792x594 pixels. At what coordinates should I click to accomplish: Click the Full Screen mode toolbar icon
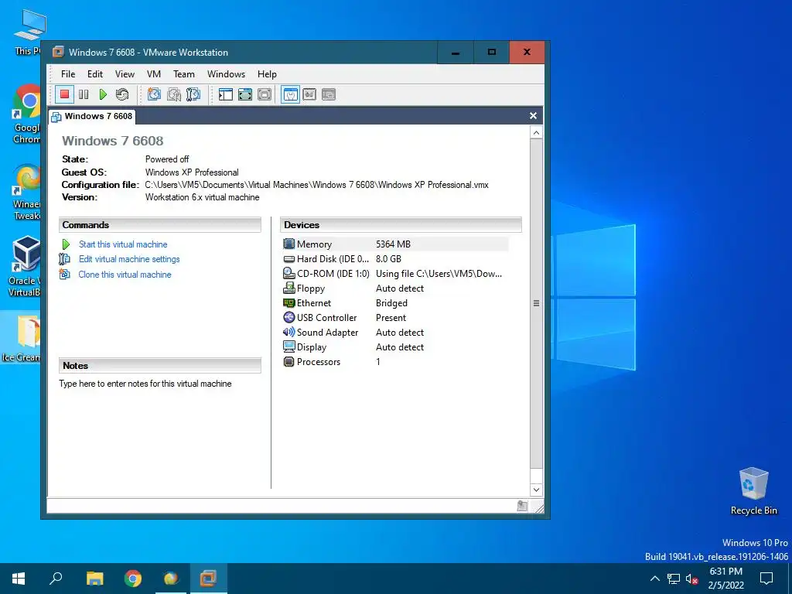click(245, 94)
